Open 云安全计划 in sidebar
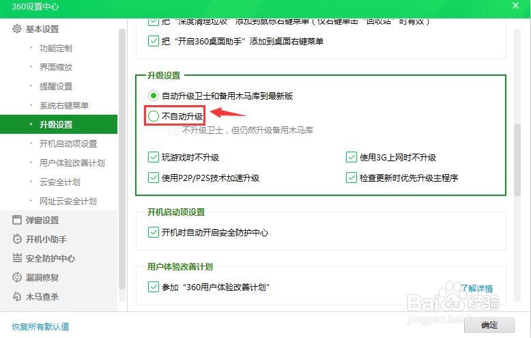This screenshot has height=338, width=531. [60, 182]
